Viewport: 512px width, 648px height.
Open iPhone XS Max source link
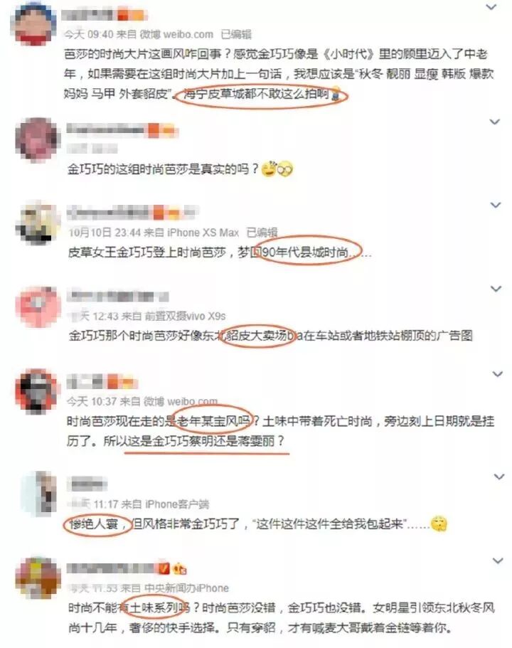pyautogui.click(x=203, y=233)
